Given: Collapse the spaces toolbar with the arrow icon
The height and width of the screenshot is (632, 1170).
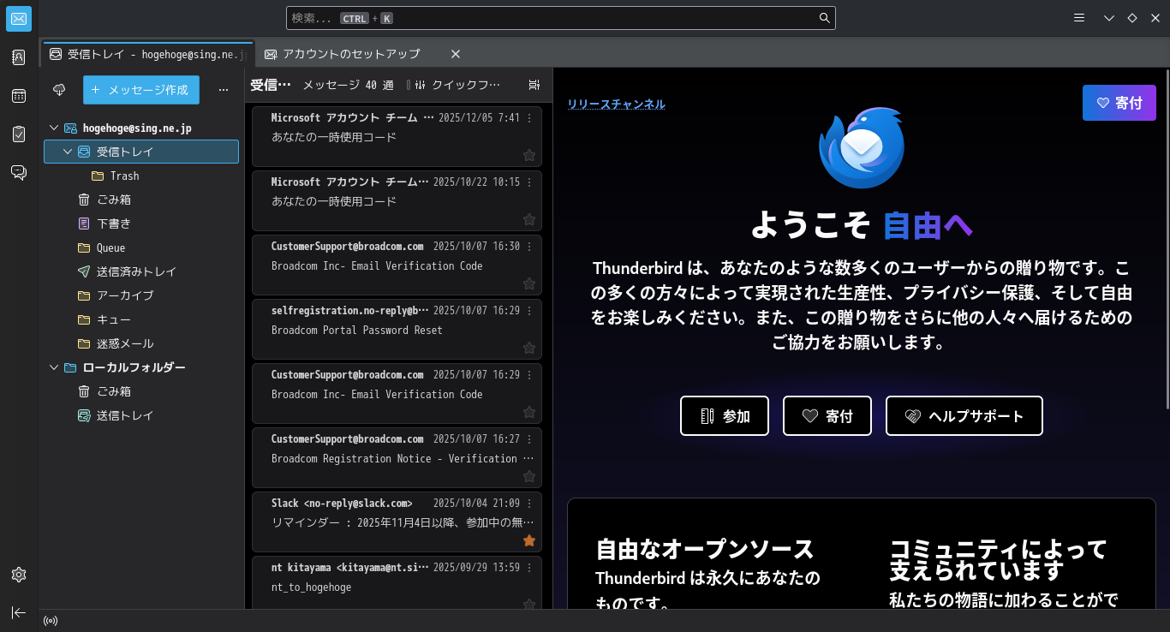Looking at the screenshot, I should click(19, 612).
